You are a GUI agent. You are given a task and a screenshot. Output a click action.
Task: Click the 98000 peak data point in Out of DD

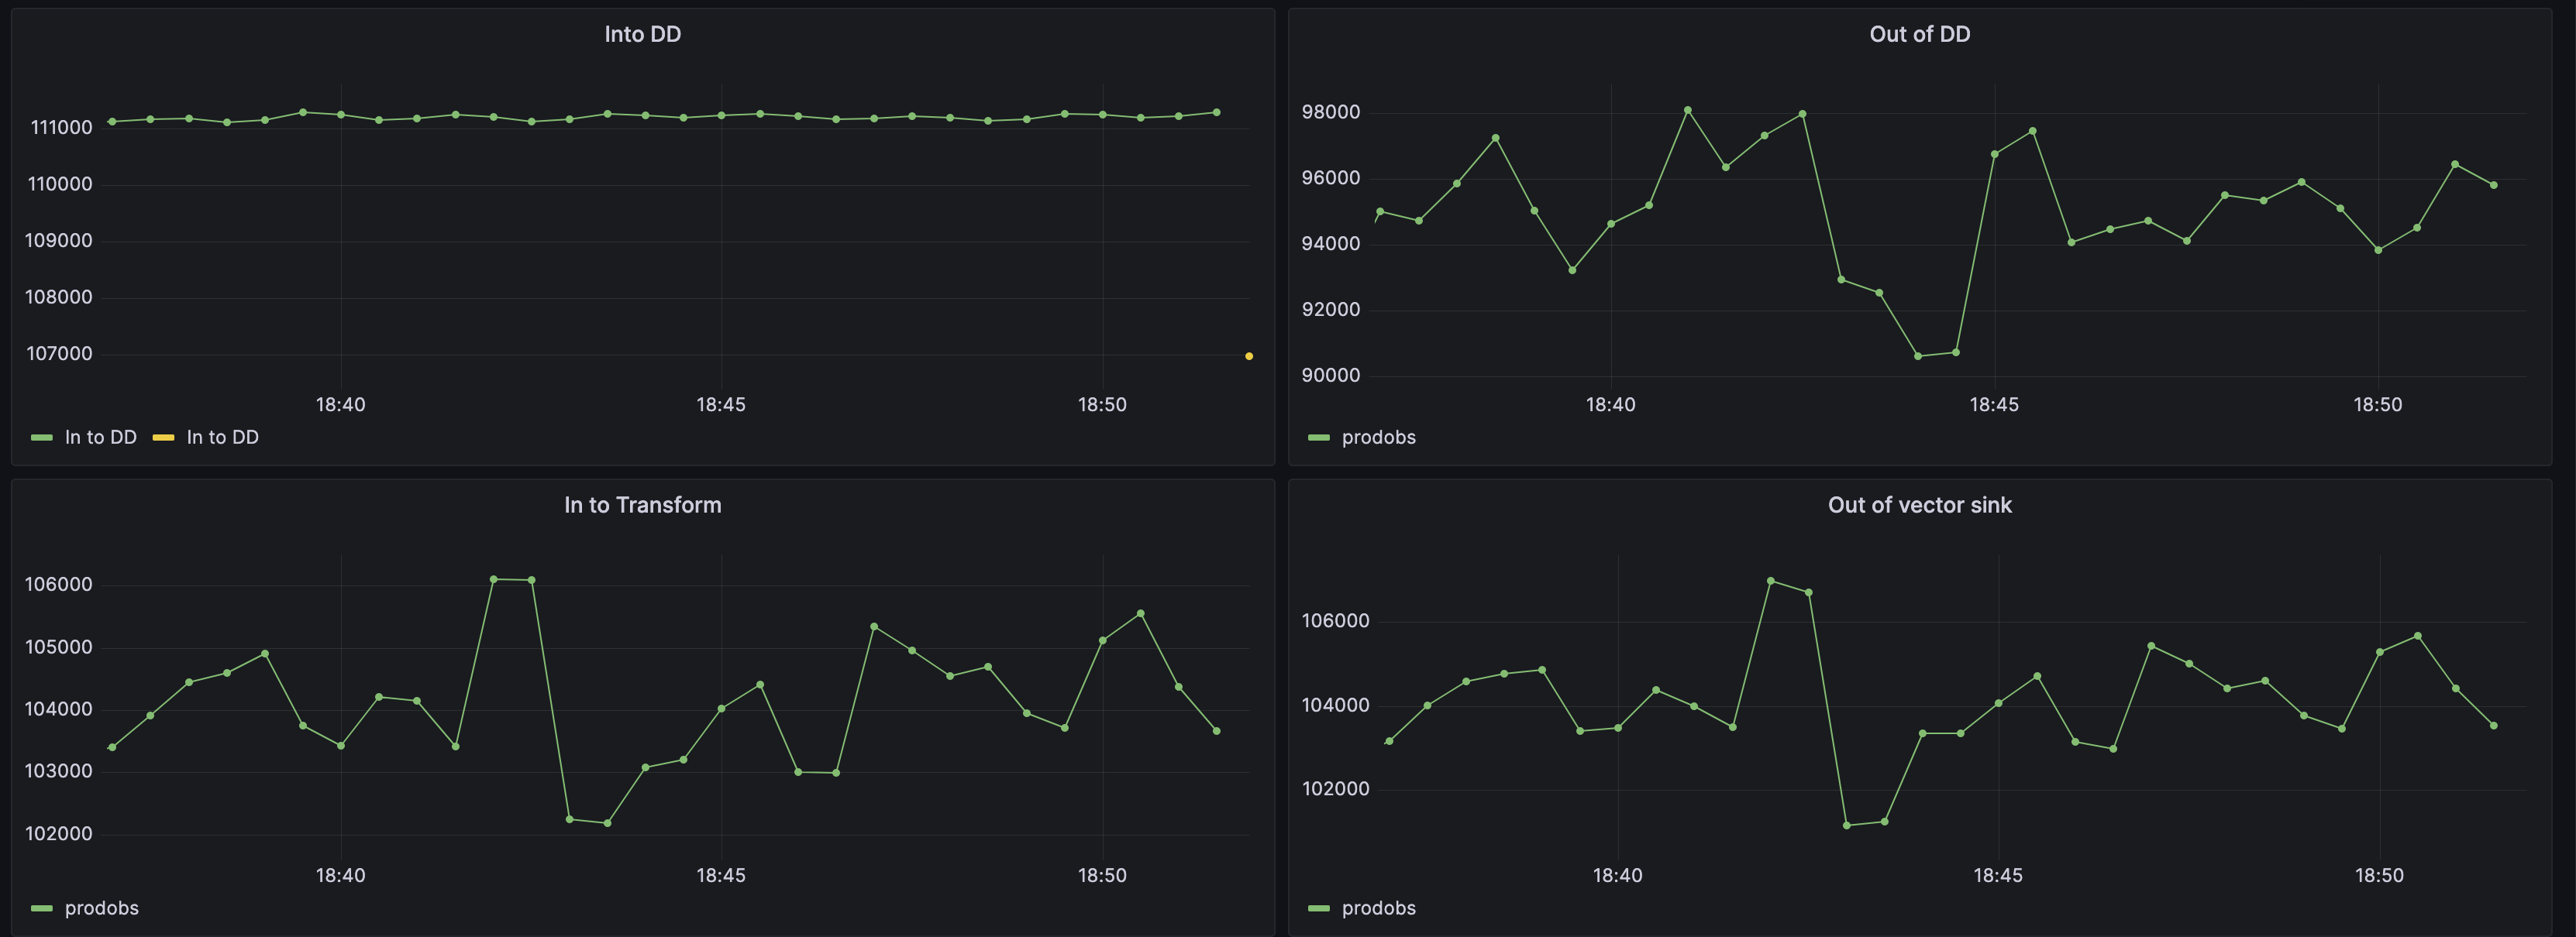[x=1687, y=110]
